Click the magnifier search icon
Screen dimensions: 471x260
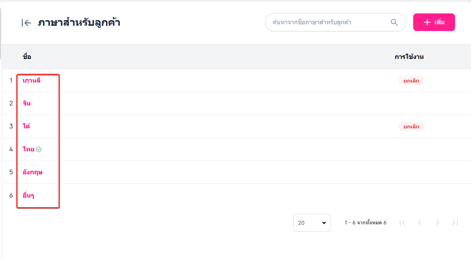(x=394, y=23)
